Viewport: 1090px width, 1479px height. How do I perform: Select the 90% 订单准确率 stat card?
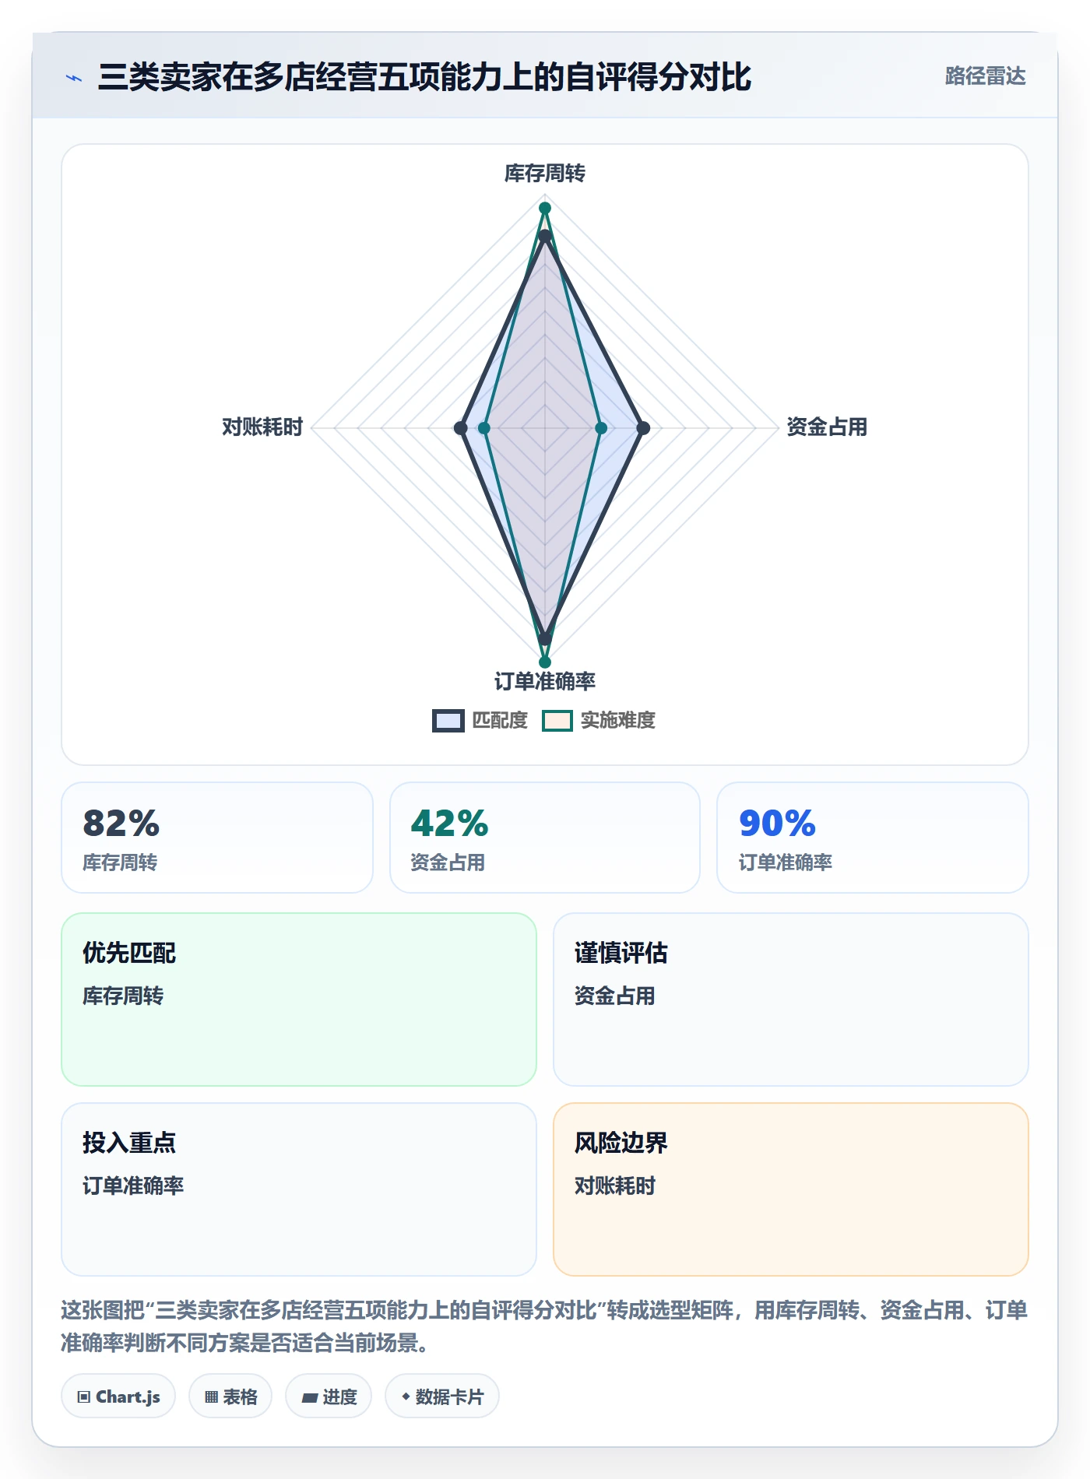(873, 838)
